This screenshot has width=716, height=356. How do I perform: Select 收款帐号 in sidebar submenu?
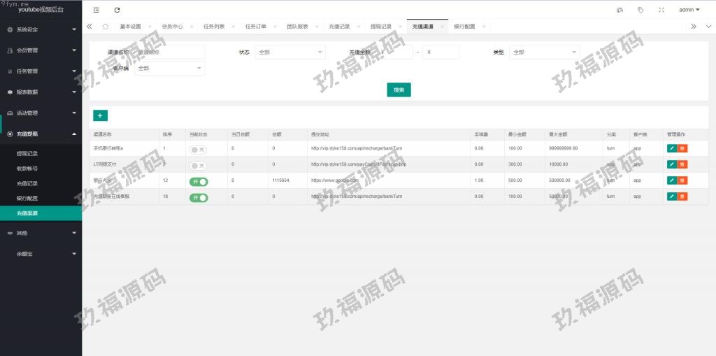click(x=27, y=169)
